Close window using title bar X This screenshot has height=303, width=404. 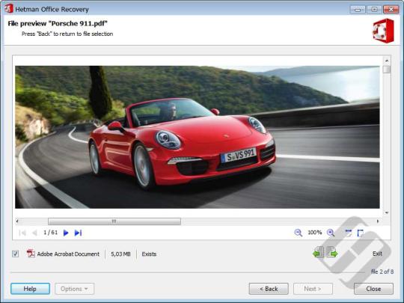tap(391, 10)
